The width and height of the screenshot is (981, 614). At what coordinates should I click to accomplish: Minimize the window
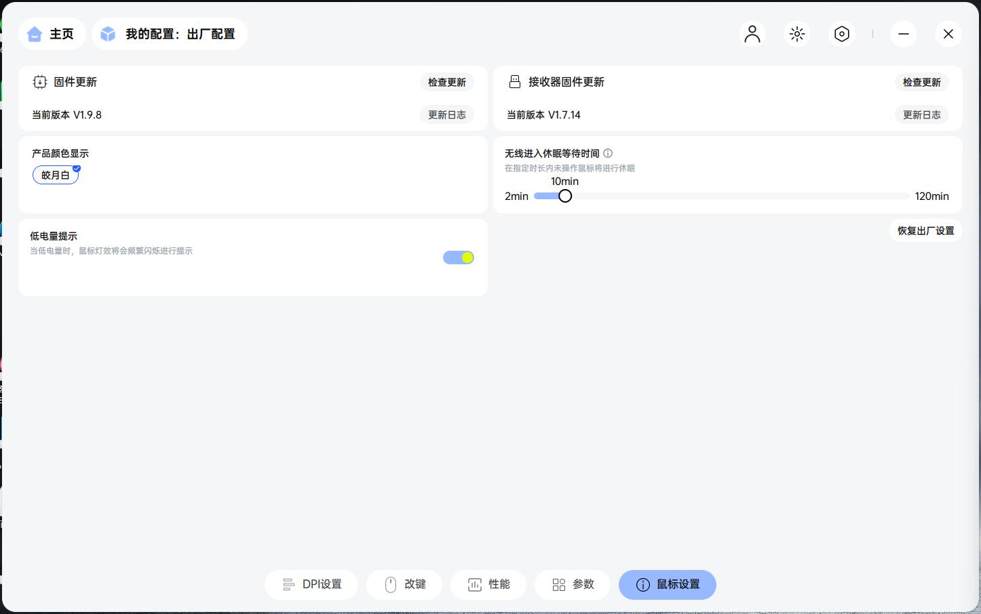pyautogui.click(x=904, y=34)
